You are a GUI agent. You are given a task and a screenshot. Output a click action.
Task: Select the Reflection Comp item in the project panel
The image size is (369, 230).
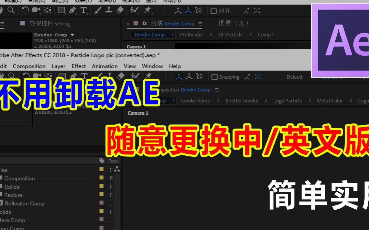coord(25,204)
